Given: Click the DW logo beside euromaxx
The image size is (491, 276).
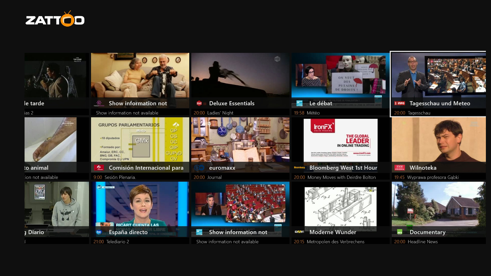Looking at the screenshot, I should [x=199, y=168].
